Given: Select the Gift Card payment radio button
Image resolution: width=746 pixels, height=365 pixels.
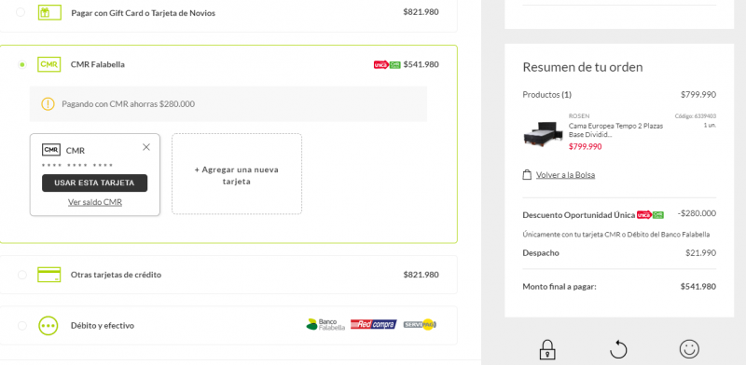Looking at the screenshot, I should tap(21, 12).
